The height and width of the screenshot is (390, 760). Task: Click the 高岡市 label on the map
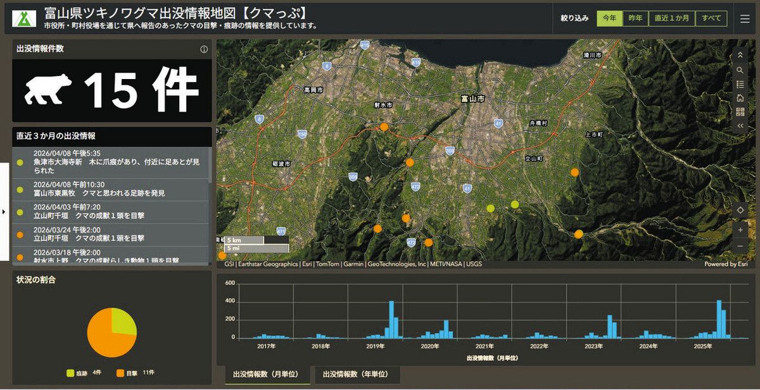313,90
